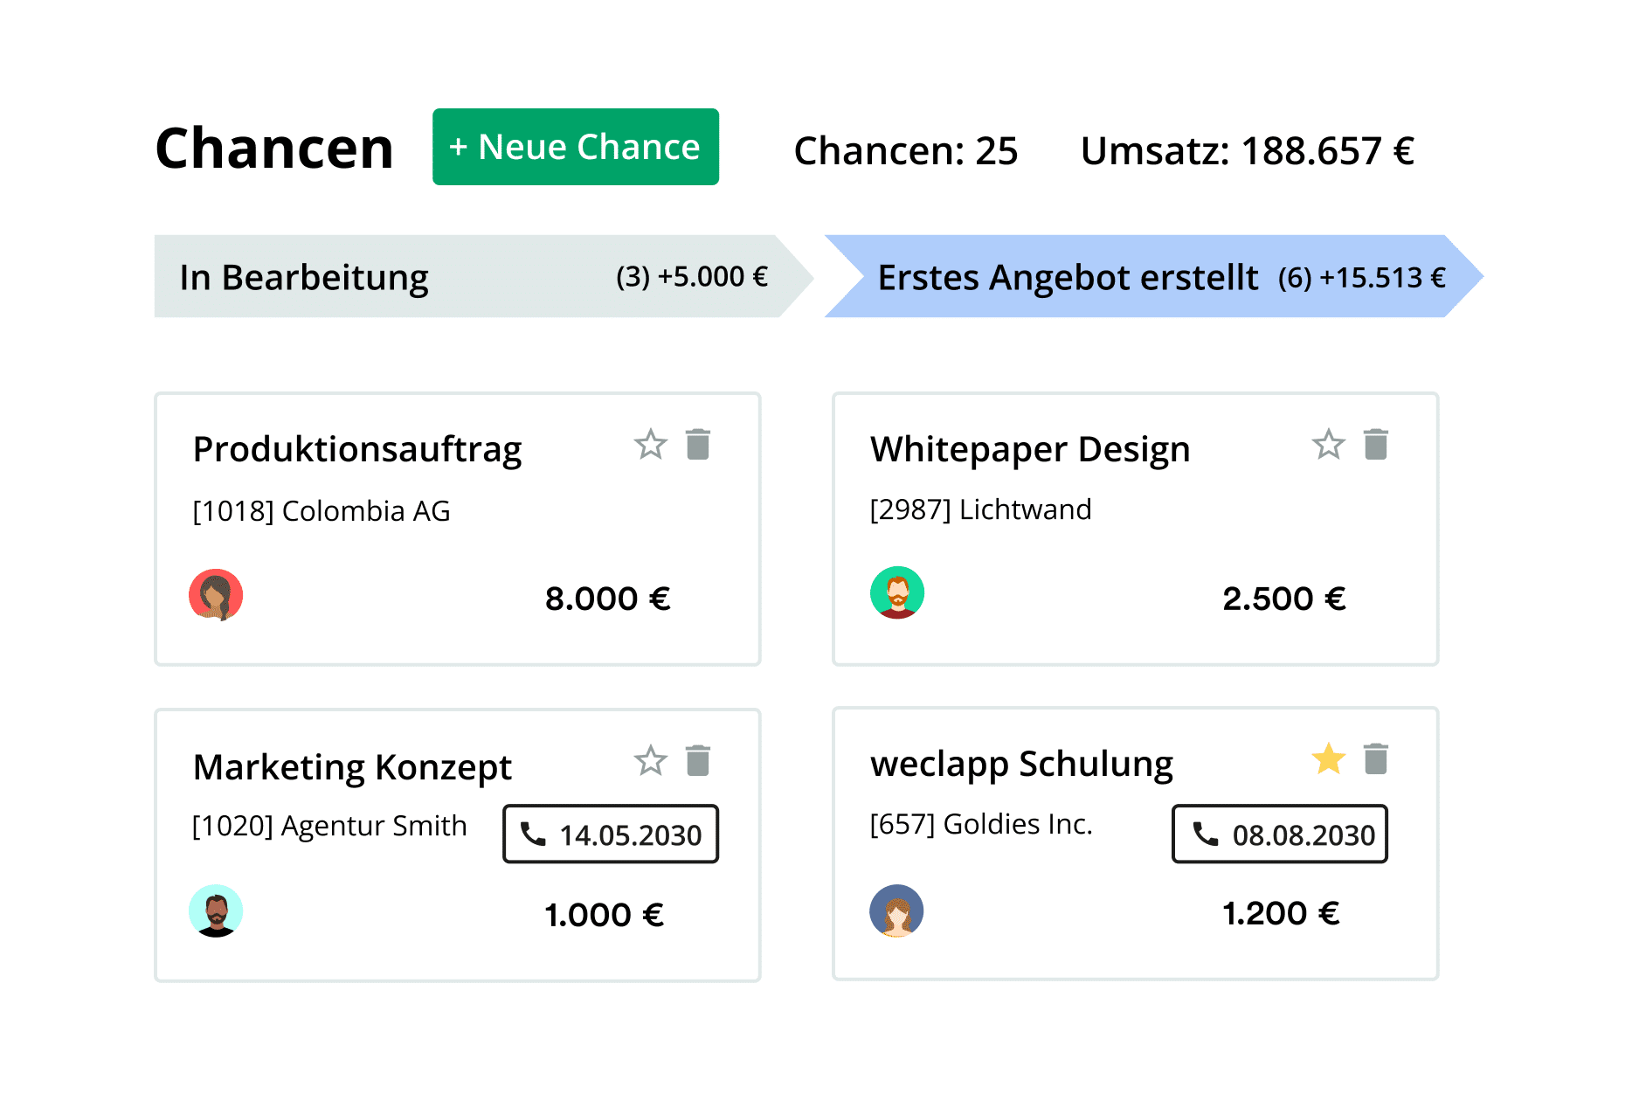Star the Marketing Konzept chance
This screenshot has width=1639, height=1094.
tap(650, 760)
